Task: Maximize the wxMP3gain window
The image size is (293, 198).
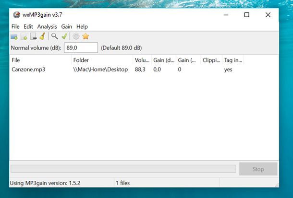Action: (x=247, y=15)
